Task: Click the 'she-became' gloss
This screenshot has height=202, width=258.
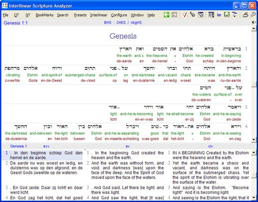Action: 205,75
